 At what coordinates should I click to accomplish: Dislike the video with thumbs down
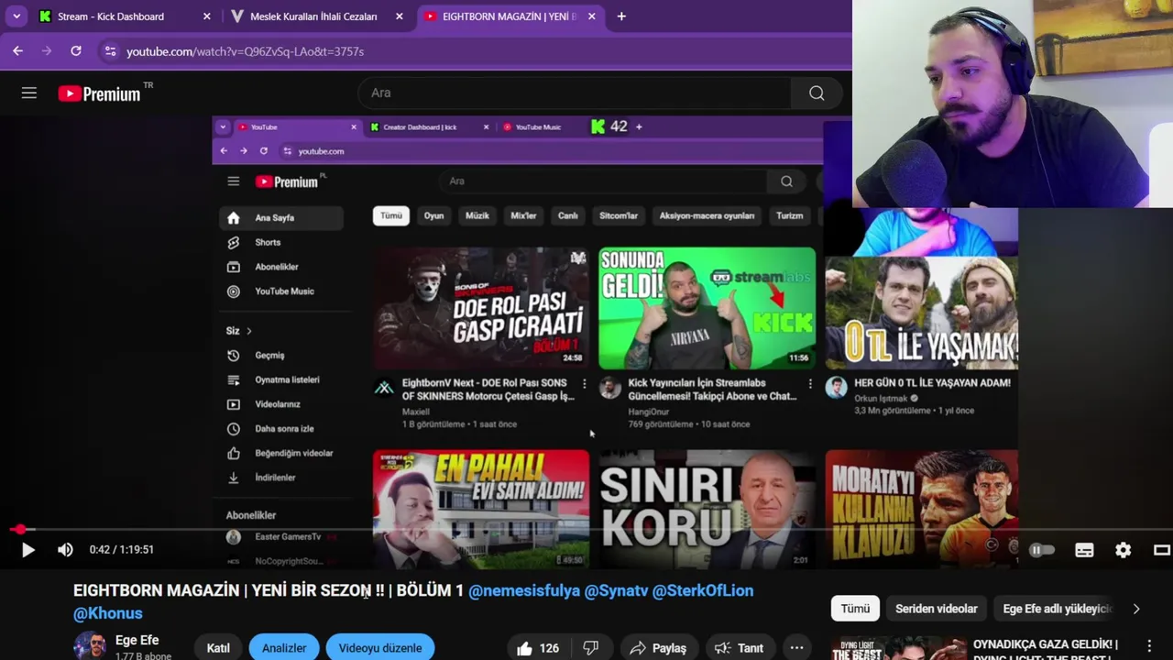[x=591, y=648]
